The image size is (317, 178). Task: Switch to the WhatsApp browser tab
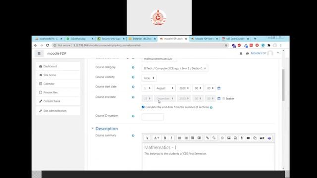[79, 39]
